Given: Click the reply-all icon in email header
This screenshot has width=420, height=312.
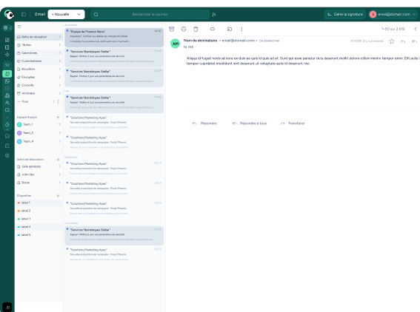Looking at the screenshot, I should point(414,41).
